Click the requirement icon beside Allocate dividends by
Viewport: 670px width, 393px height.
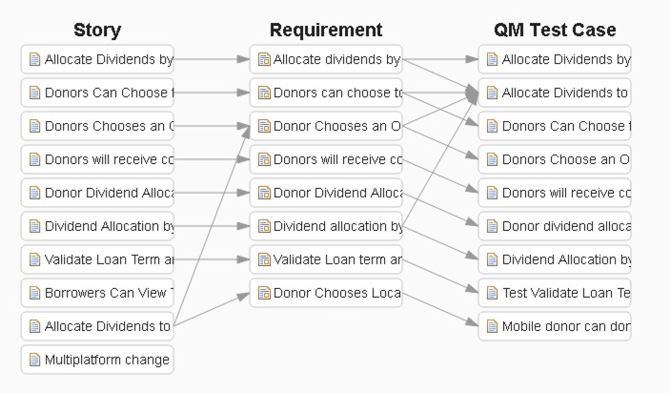(264, 59)
